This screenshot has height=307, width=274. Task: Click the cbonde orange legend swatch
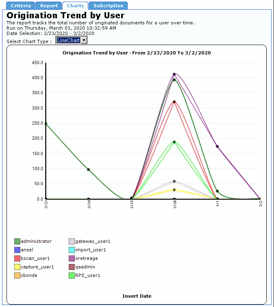[17, 276]
